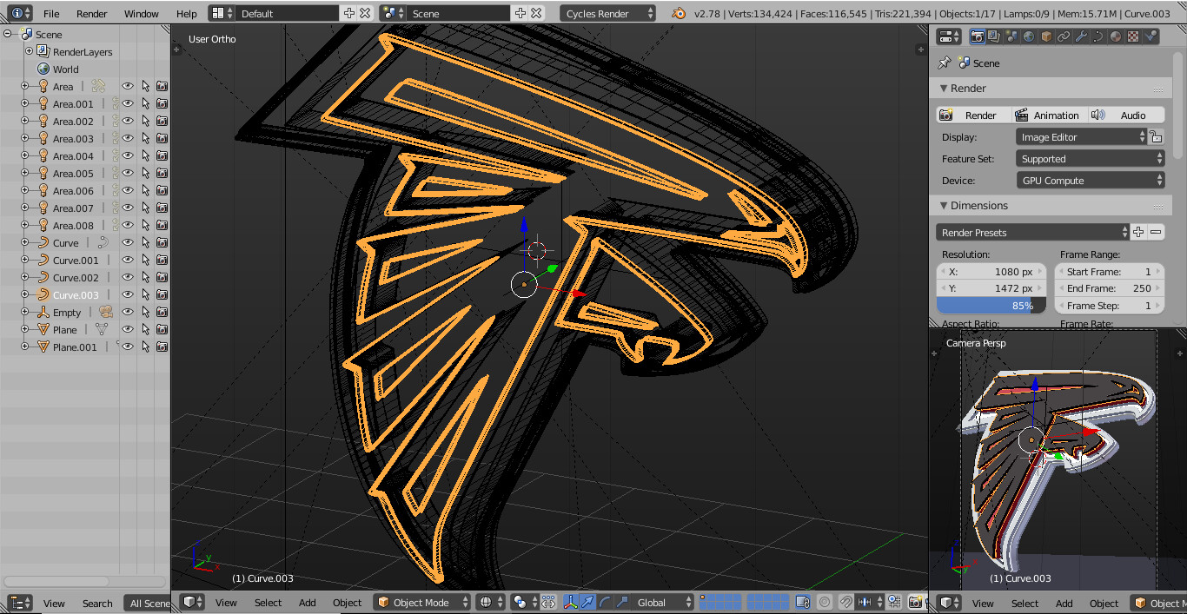Hide the Area lamp in viewport
The image size is (1187, 614).
[x=128, y=86]
